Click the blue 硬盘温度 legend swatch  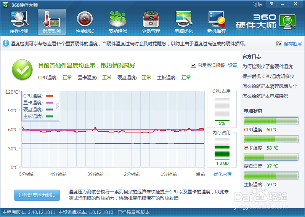(x=50, y=109)
